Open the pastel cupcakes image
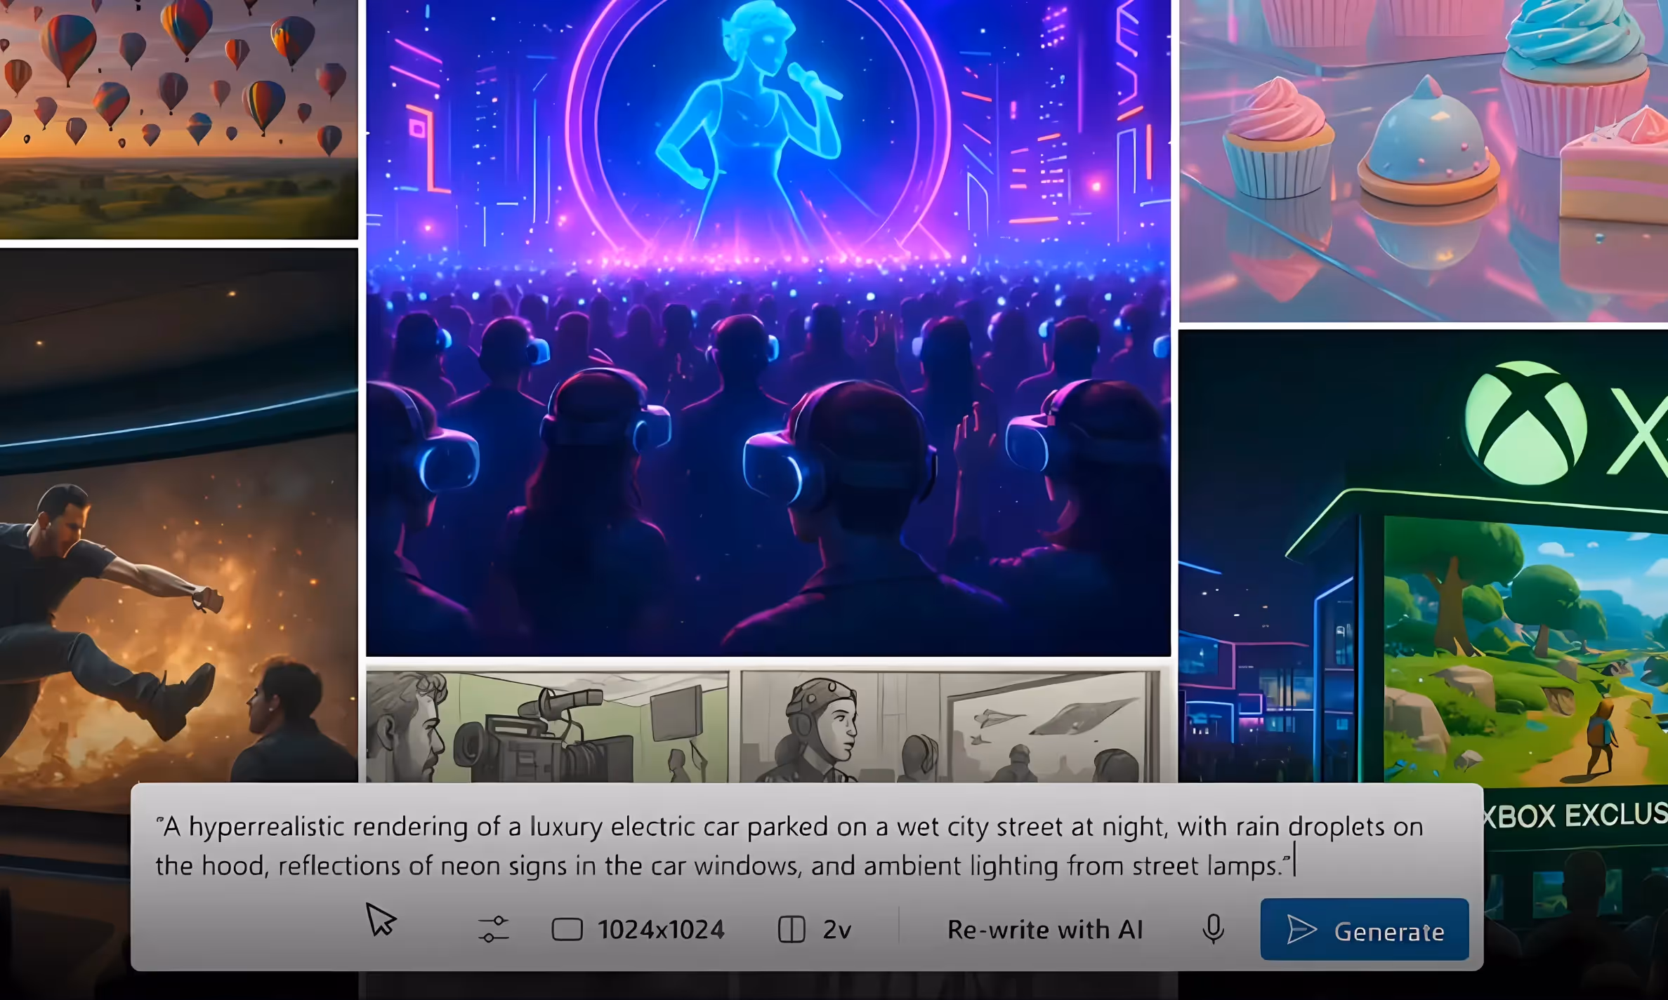 (x=1424, y=161)
